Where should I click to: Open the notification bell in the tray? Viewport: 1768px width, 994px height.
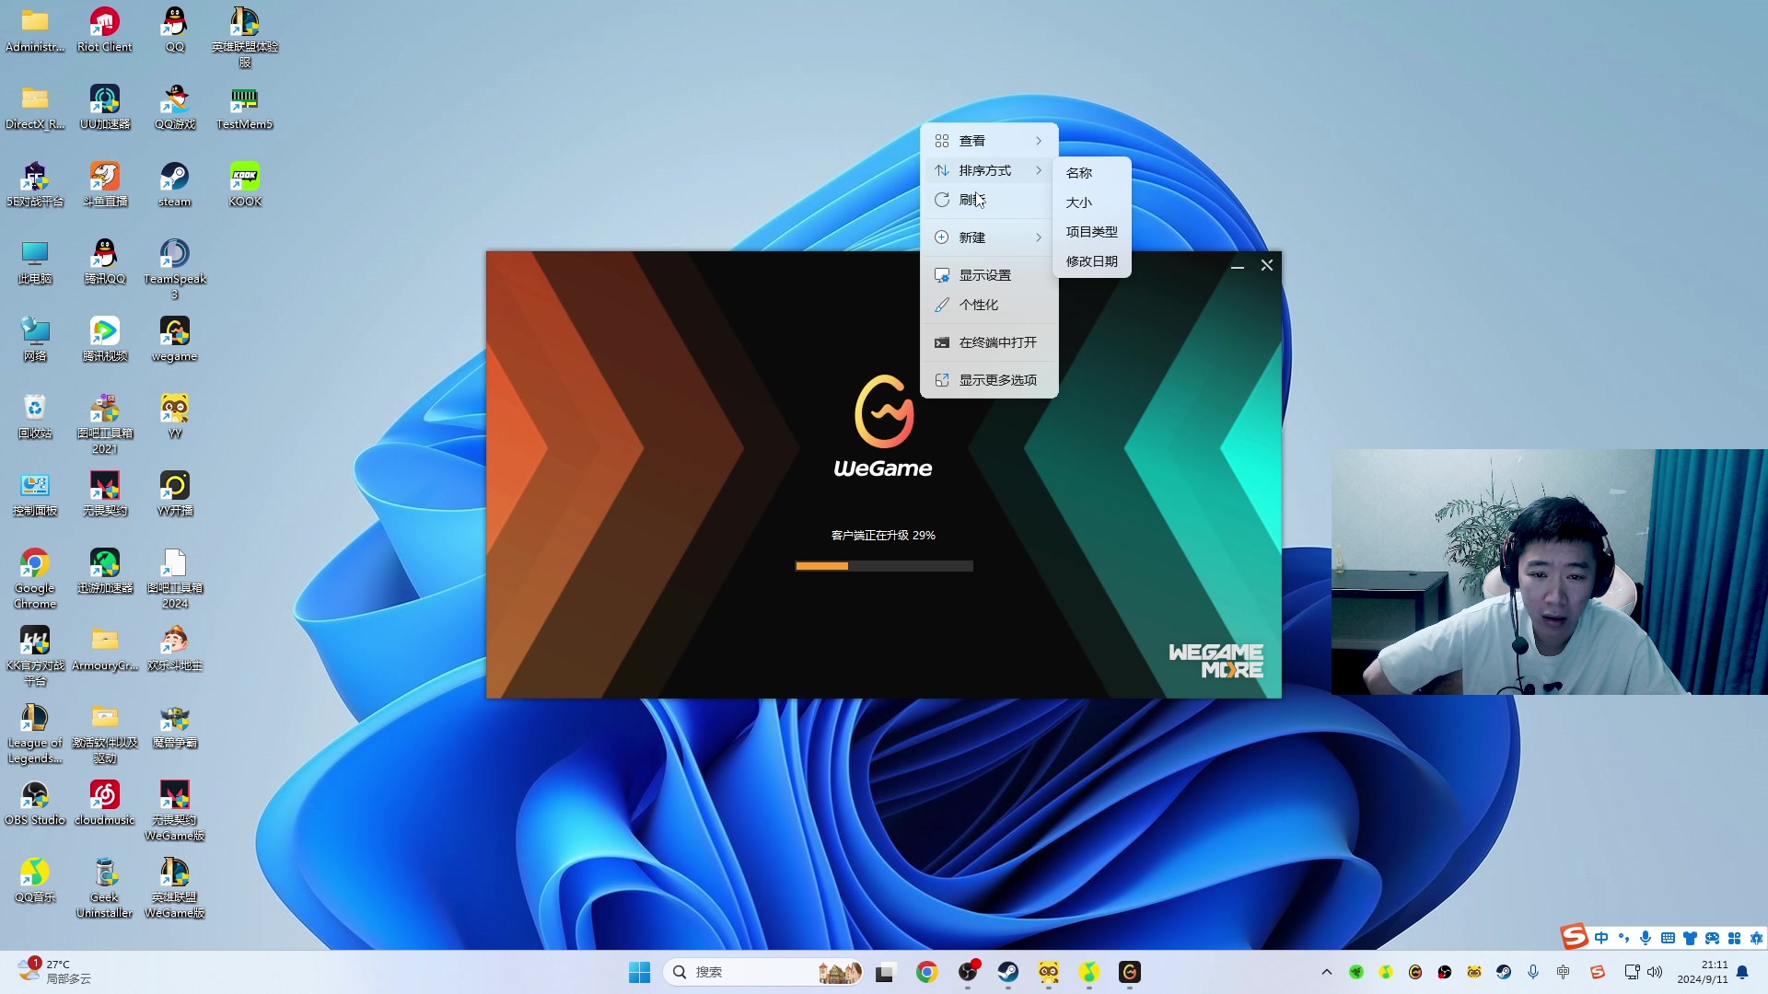(1743, 972)
